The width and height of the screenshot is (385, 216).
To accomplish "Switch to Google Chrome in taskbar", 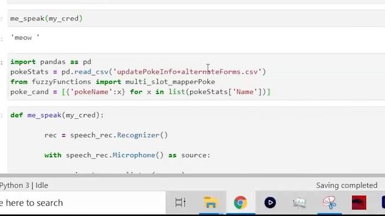I will [241, 203].
